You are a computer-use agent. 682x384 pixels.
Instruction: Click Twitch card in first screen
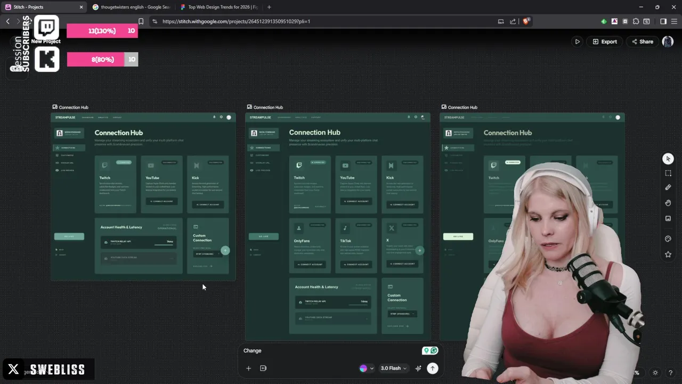click(x=116, y=184)
